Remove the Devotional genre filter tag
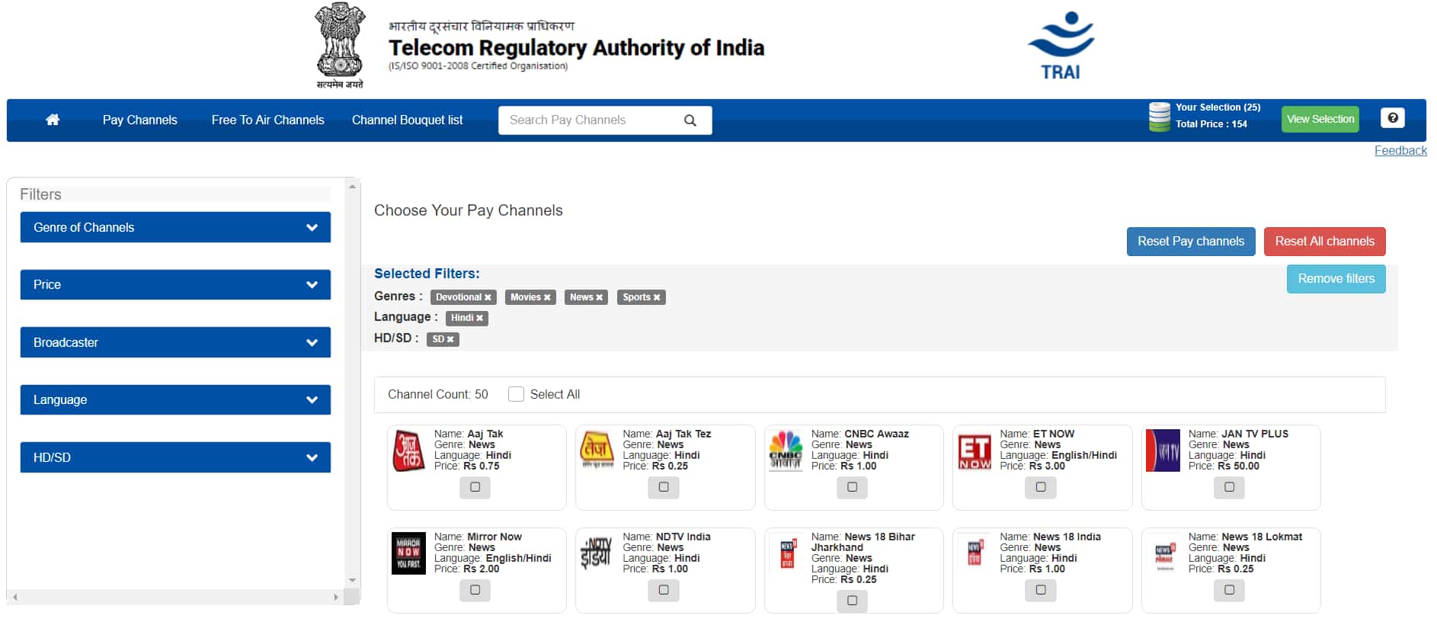Image resolution: width=1437 pixels, height=625 pixels. click(x=488, y=298)
